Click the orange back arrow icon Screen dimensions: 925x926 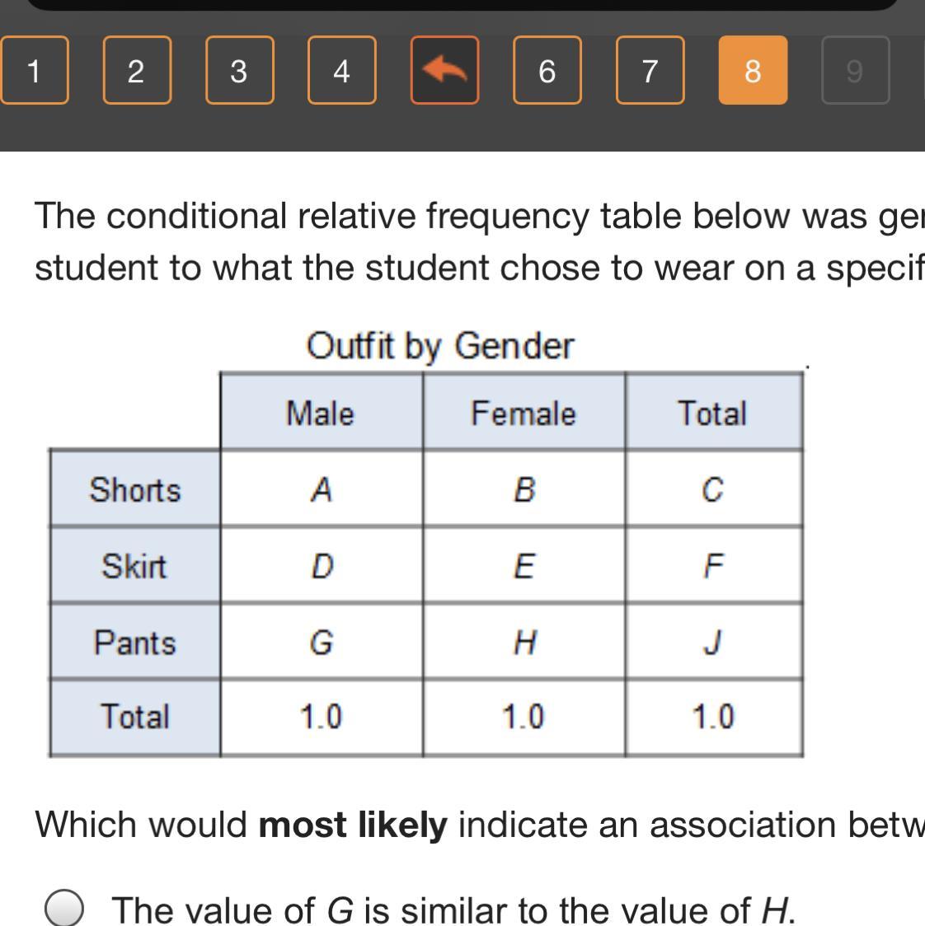click(x=444, y=71)
